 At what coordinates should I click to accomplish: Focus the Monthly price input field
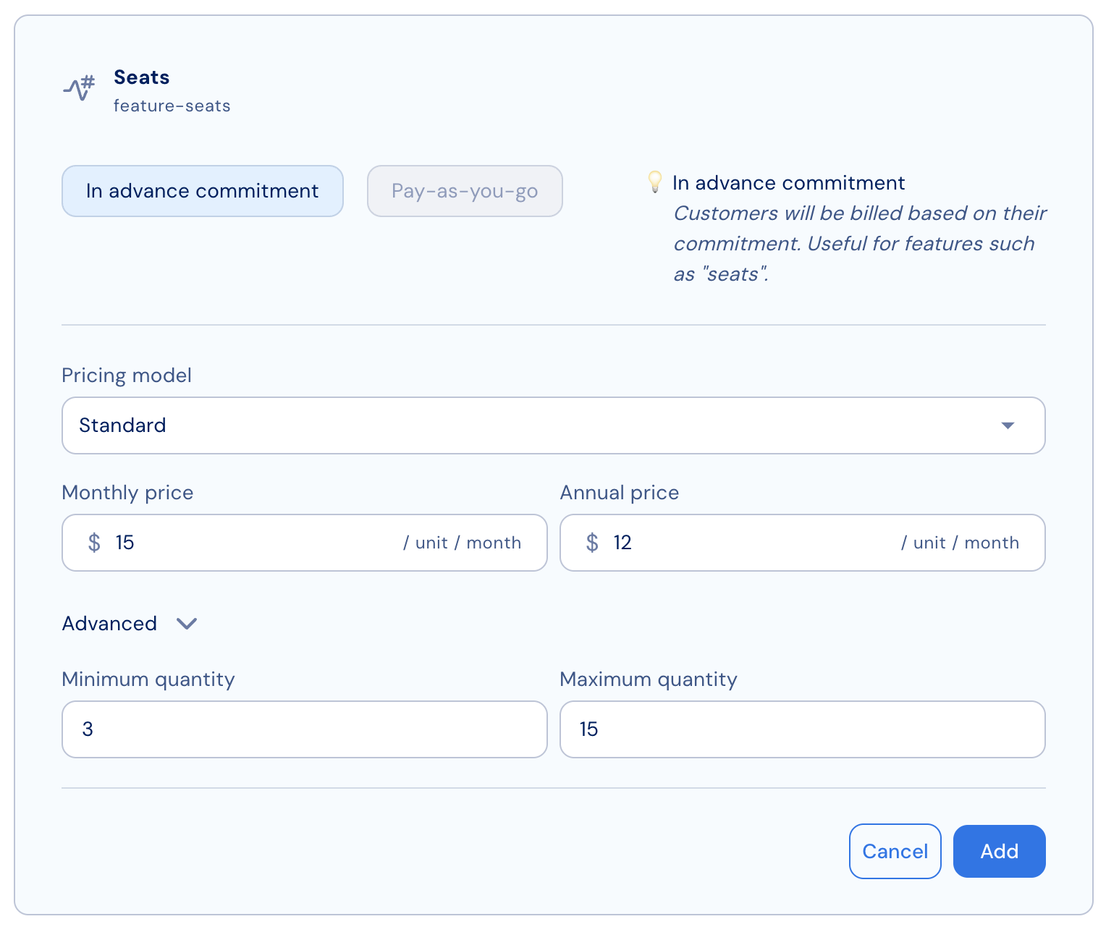tap(253, 543)
